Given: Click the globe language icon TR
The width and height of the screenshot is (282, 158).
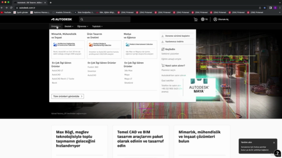Looking at the screenshot, I should coord(204,19).
